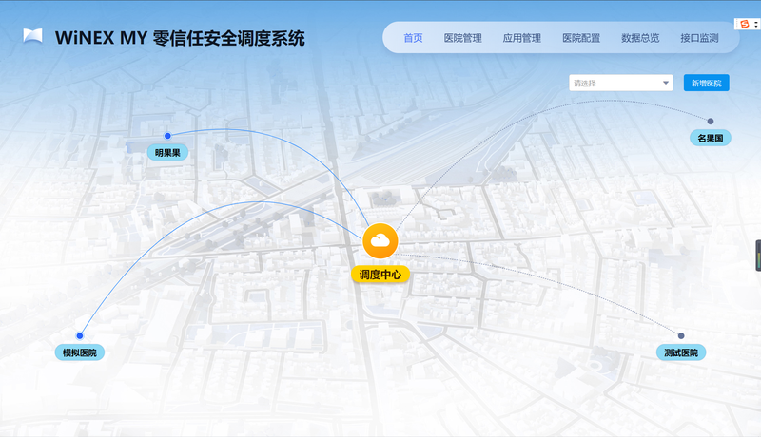Click the blue node dot above 模拟医院
The height and width of the screenshot is (437, 761).
click(80, 335)
